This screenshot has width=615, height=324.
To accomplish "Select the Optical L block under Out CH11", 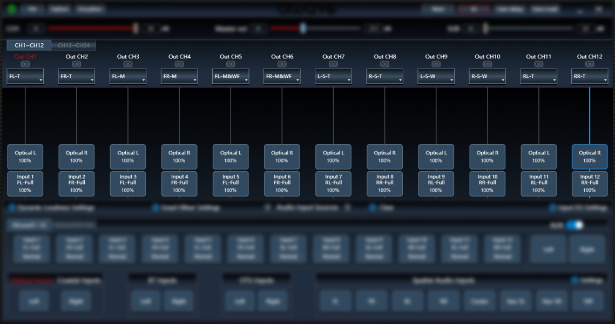I will (538, 157).
